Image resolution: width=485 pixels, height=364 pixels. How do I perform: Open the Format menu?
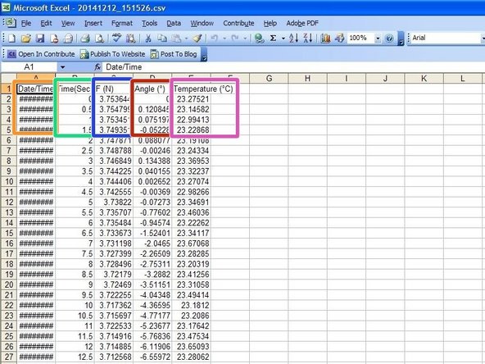pos(122,23)
